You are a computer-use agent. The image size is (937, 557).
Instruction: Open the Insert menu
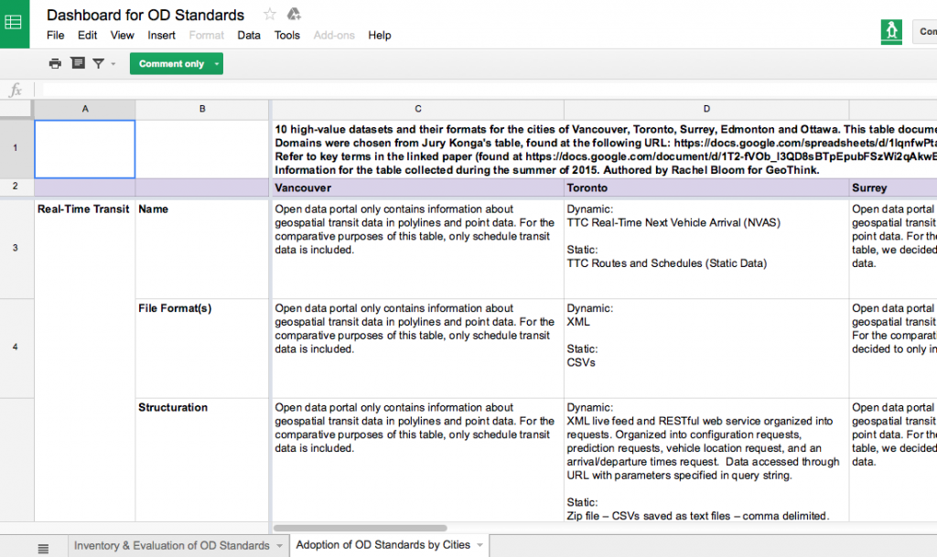coord(161,36)
